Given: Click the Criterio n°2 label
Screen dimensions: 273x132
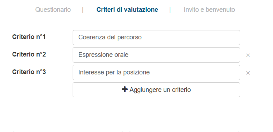Looking at the screenshot, I should (29, 54).
